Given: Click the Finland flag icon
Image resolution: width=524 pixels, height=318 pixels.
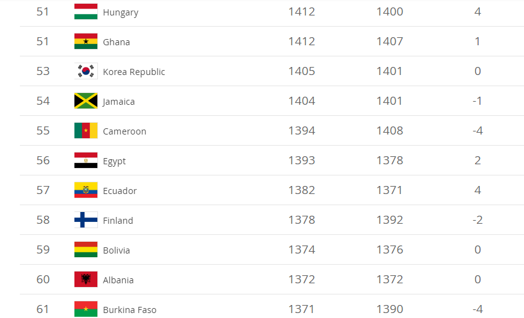Looking at the screenshot, I should pos(86,220).
